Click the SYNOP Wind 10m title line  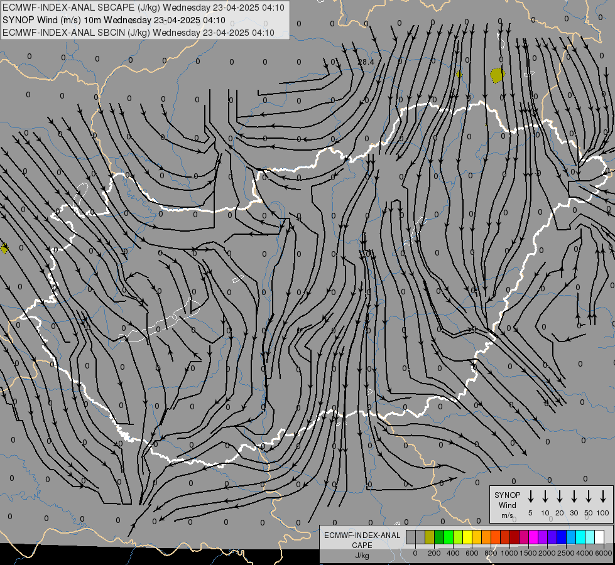(x=114, y=20)
